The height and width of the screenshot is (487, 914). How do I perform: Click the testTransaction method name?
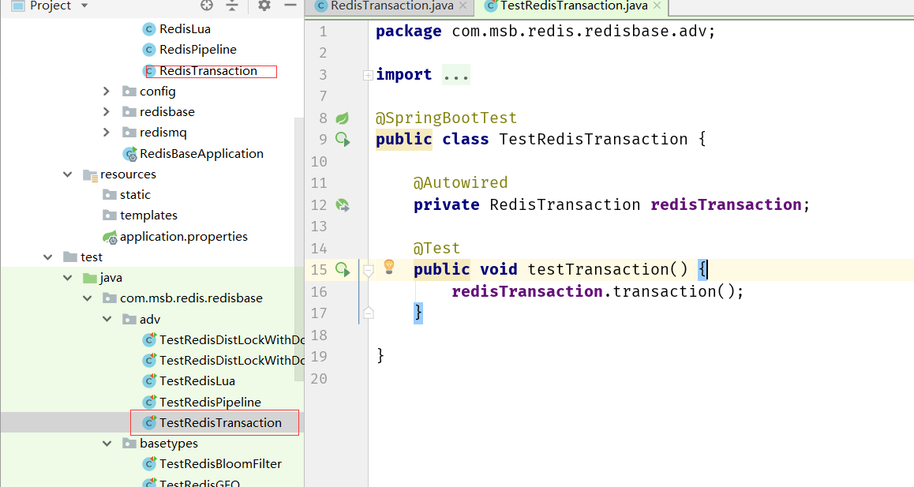[598, 269]
